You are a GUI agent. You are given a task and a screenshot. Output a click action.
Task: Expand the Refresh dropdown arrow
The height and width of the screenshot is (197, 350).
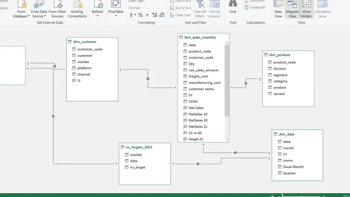click(97, 16)
